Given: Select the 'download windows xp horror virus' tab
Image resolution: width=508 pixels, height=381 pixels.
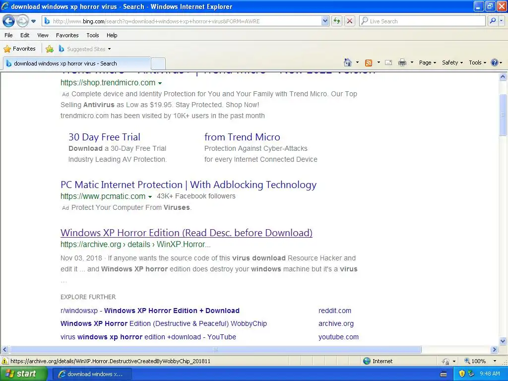Looking at the screenshot, I should tap(77, 63).
